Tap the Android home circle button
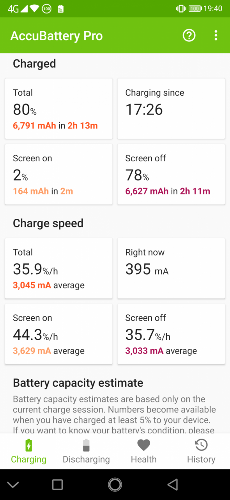230x500 pixels. 115,485
